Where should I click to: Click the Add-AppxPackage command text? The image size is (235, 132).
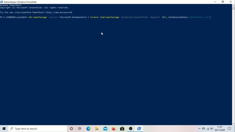[110, 17]
